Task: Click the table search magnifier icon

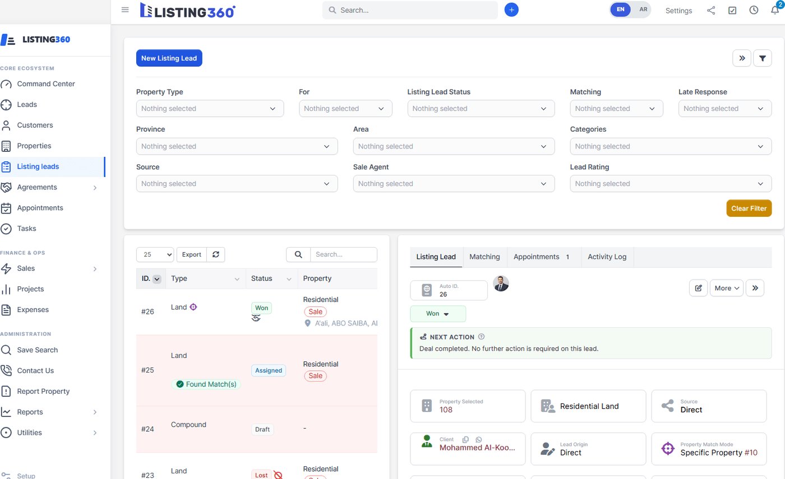Action: [298, 254]
